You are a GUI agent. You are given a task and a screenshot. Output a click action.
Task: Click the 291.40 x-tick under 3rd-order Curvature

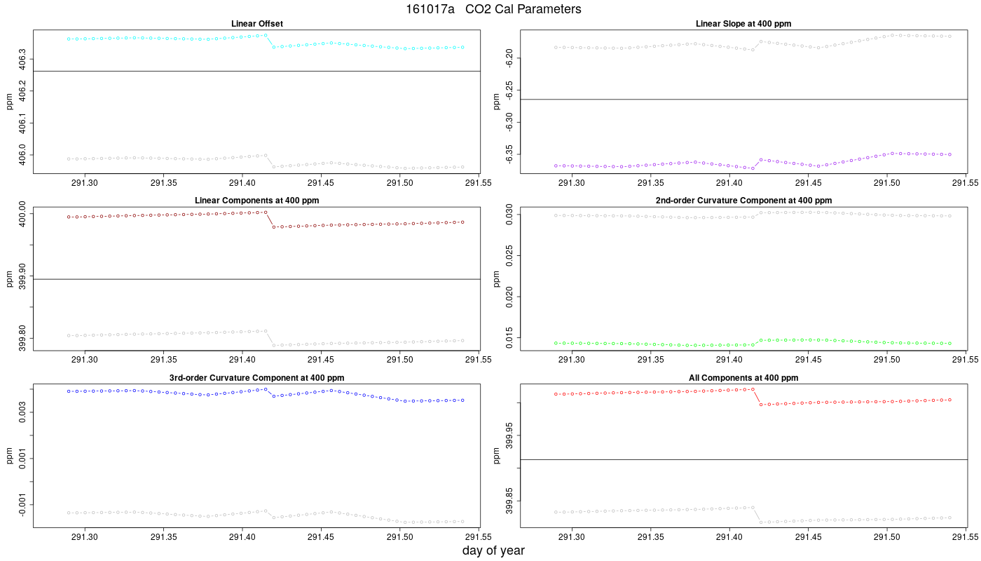[242, 537]
